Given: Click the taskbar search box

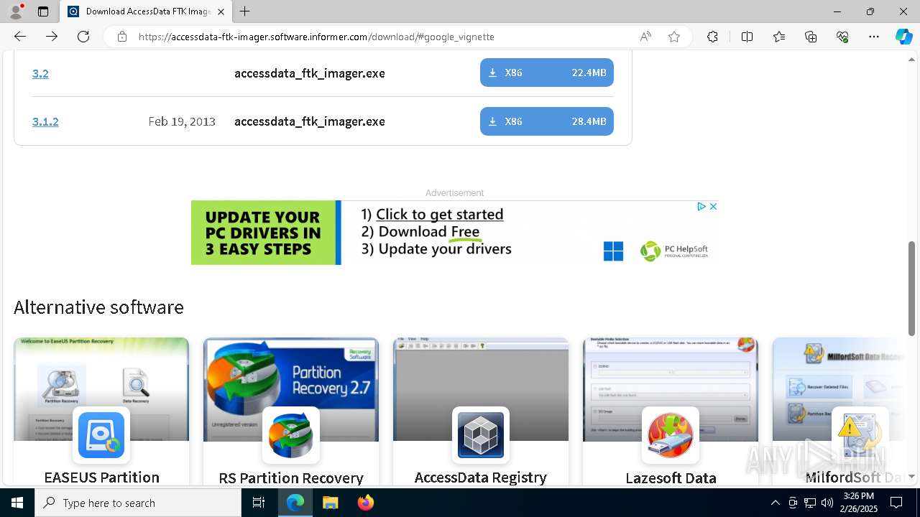Looking at the screenshot, I should 138,503.
